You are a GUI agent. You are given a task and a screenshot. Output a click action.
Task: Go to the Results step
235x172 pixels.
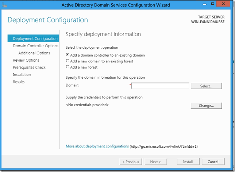coord(19,82)
